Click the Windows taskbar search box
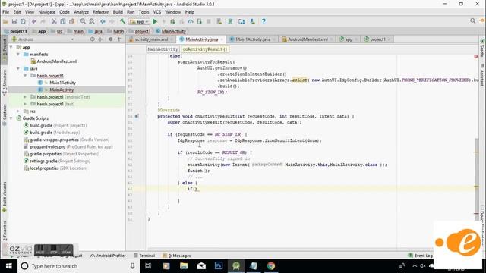The image size is (486, 273). [77, 266]
